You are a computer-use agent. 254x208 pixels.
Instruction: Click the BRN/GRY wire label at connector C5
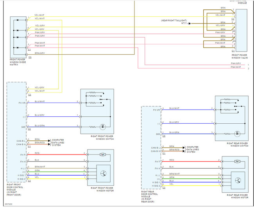(40, 53)
